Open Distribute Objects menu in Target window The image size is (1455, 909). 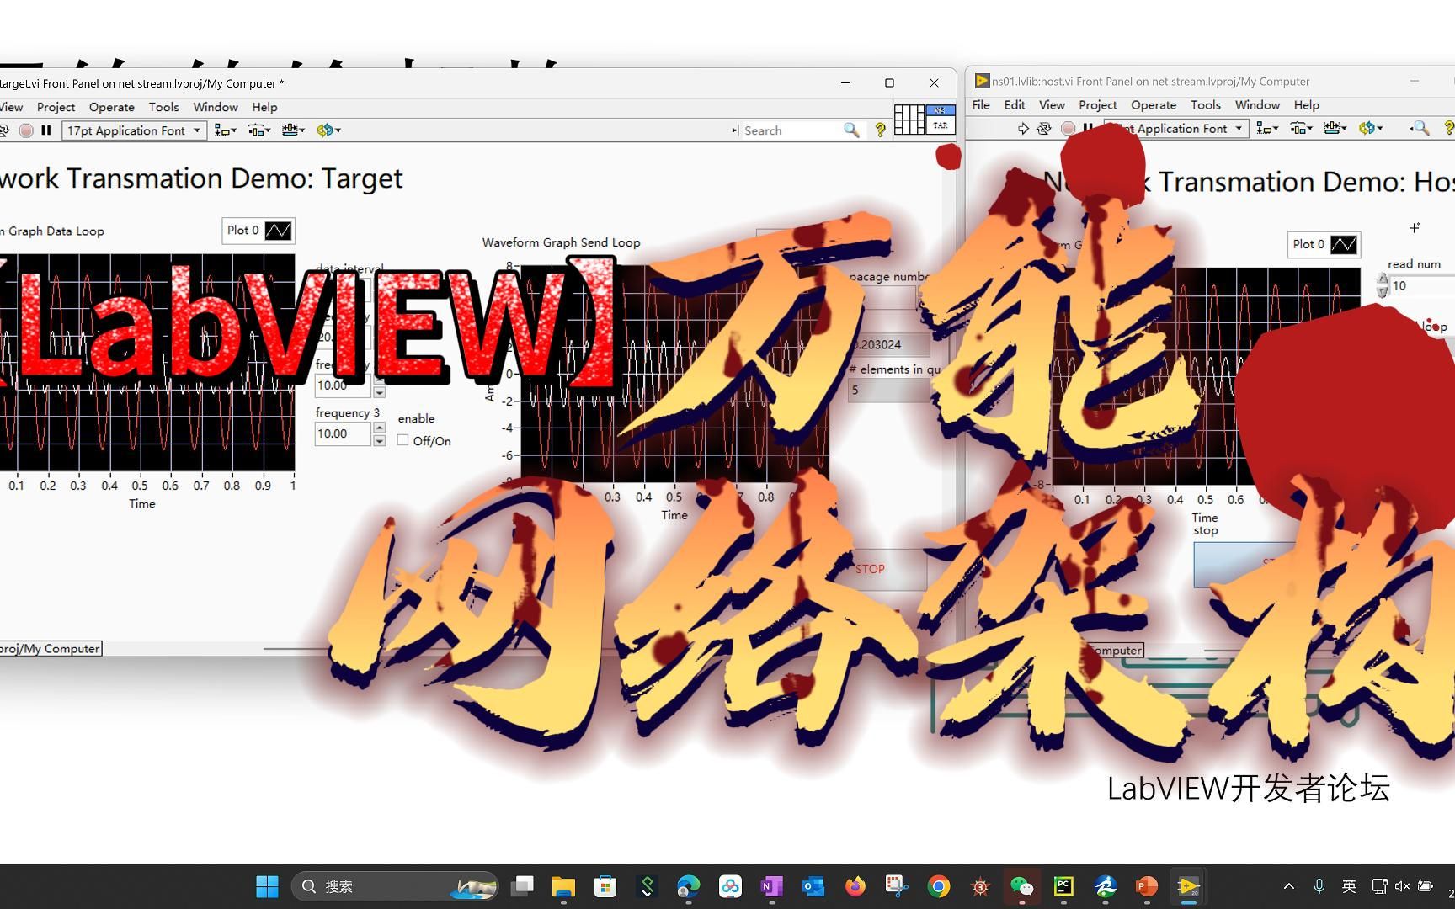[258, 130]
